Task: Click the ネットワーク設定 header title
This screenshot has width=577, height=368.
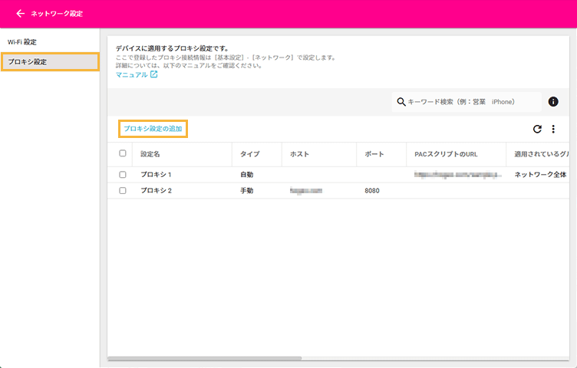Action: click(x=57, y=14)
